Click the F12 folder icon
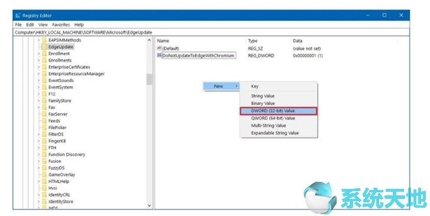The width and height of the screenshot is (430, 216). point(44,94)
